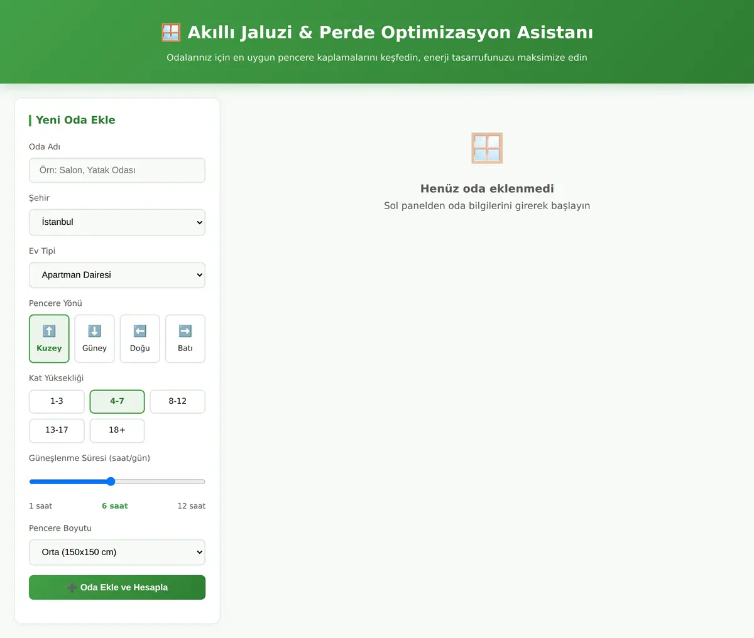Click the Güneşlenme Süresi slider handle
The width and height of the screenshot is (754, 638).
111,482
